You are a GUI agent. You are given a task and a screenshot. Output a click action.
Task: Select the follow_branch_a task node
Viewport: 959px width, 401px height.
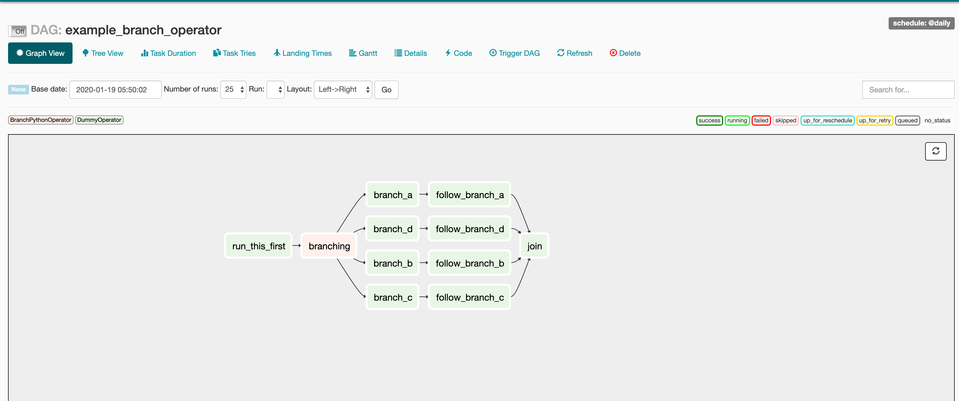[x=470, y=195]
